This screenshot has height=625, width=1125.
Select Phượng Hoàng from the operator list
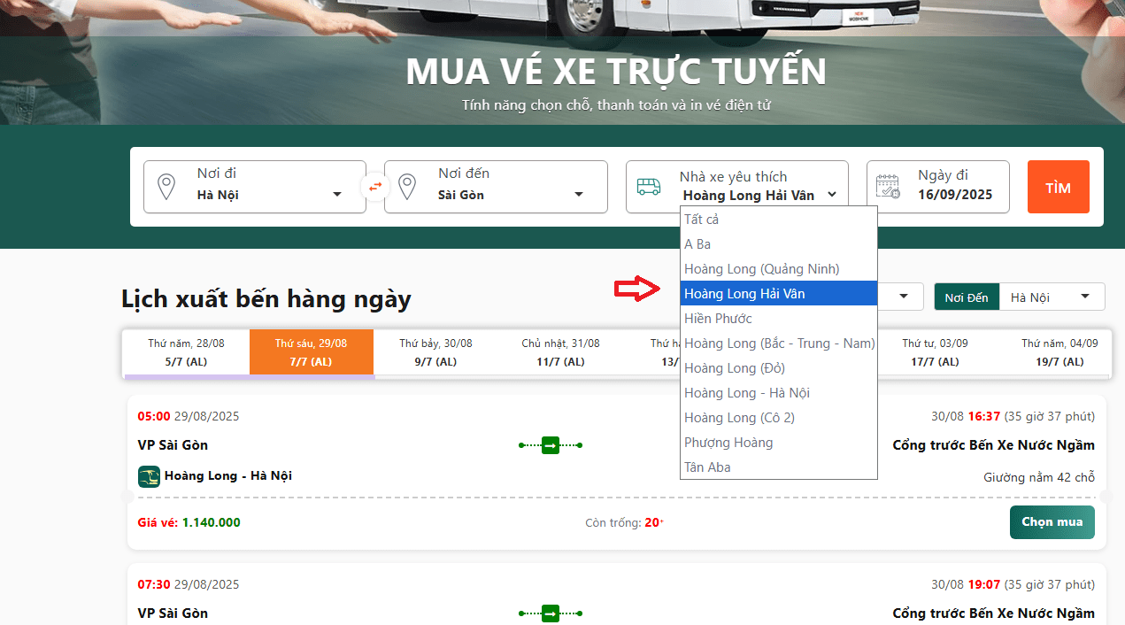[x=728, y=443]
